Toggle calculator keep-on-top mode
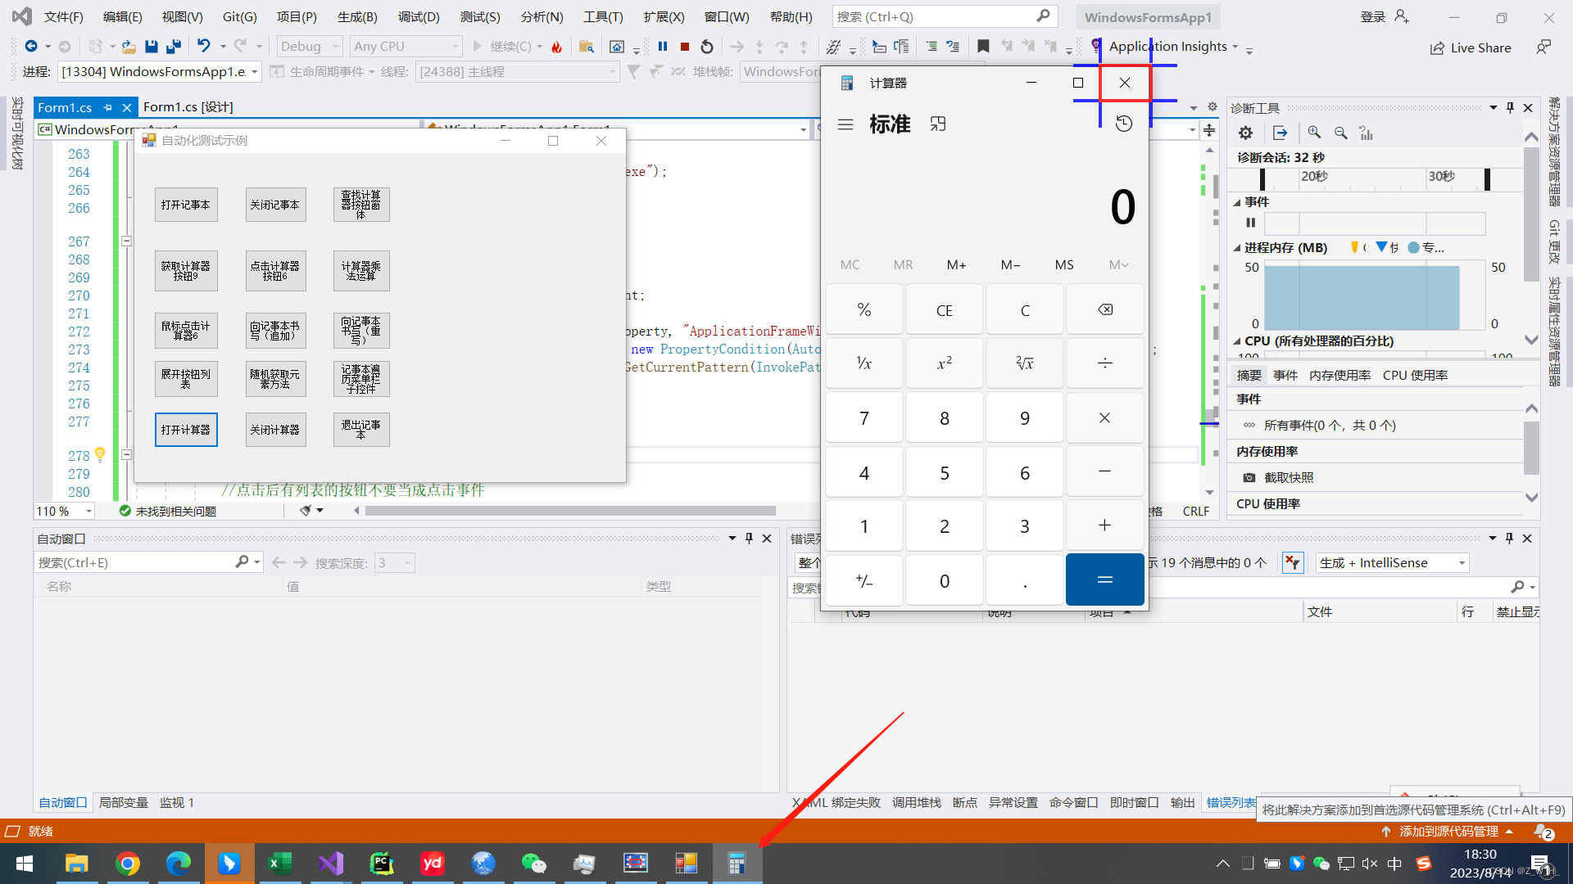 click(938, 124)
